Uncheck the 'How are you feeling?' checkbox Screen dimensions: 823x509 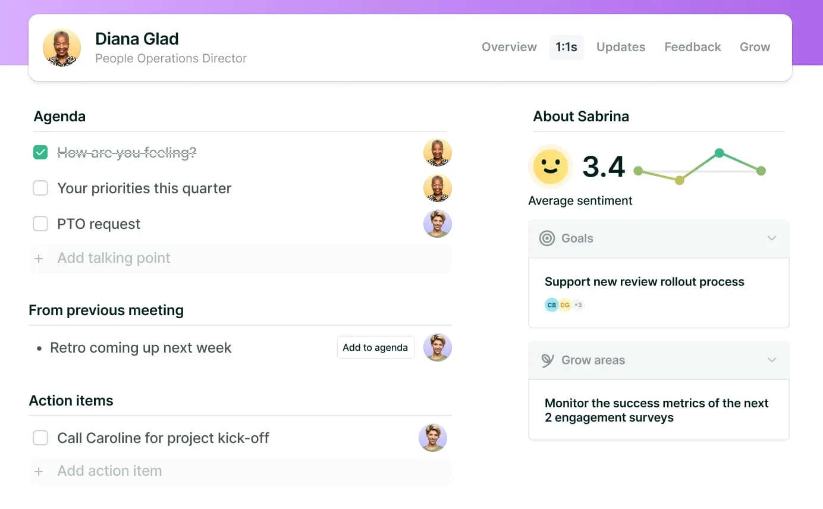click(40, 153)
